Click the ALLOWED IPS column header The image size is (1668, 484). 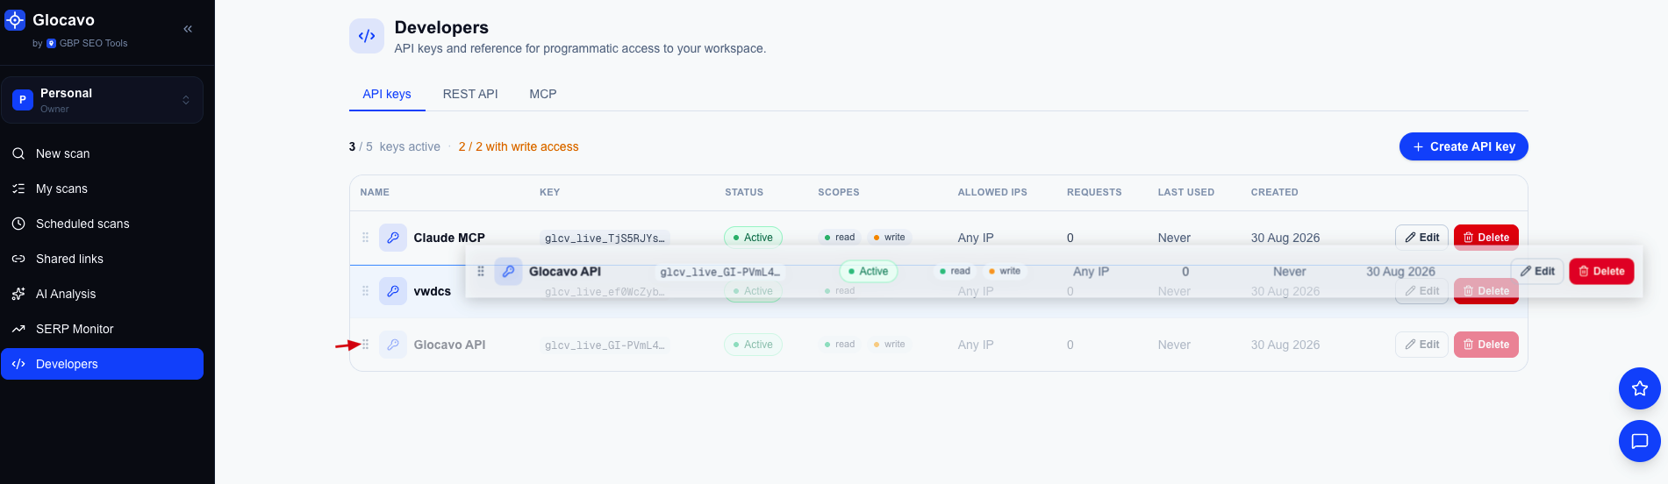[992, 192]
